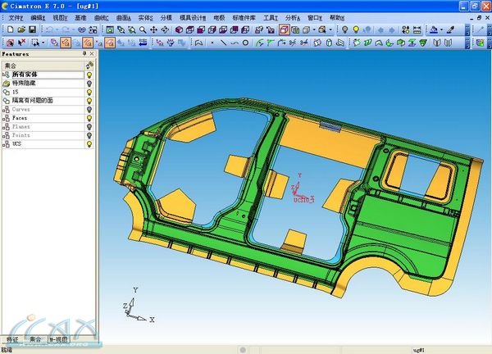Switch to the 集合 tab at panel bottom

pos(35,339)
